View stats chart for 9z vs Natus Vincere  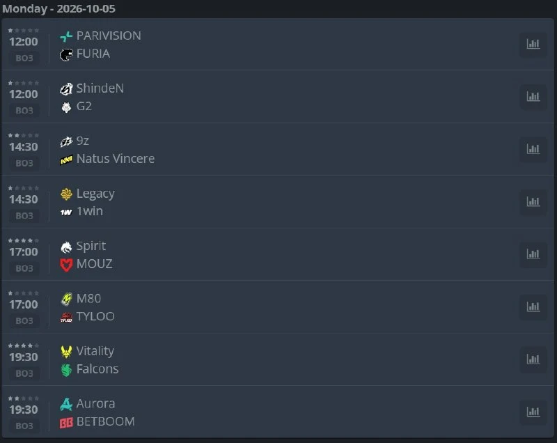pyautogui.click(x=533, y=150)
